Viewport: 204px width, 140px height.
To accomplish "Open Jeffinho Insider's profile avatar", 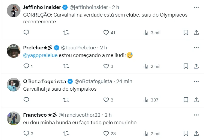I will [14, 11].
